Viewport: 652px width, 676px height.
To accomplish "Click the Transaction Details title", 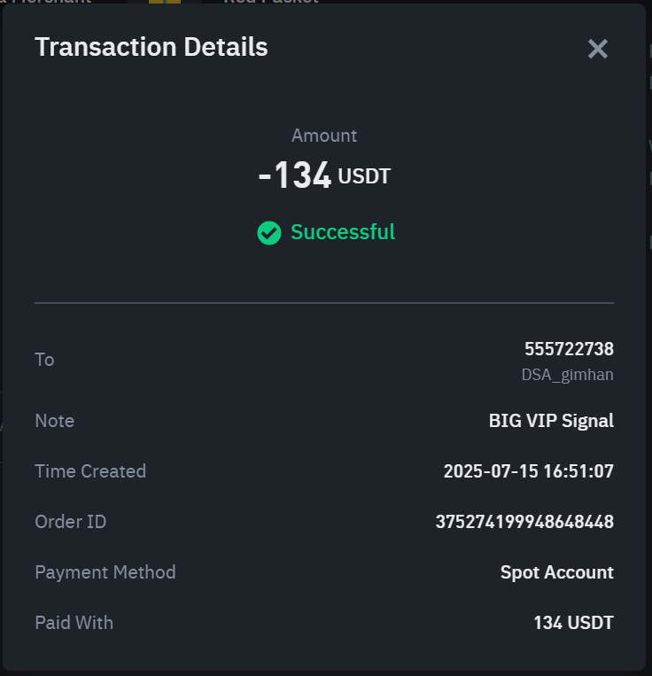I will click(x=151, y=47).
